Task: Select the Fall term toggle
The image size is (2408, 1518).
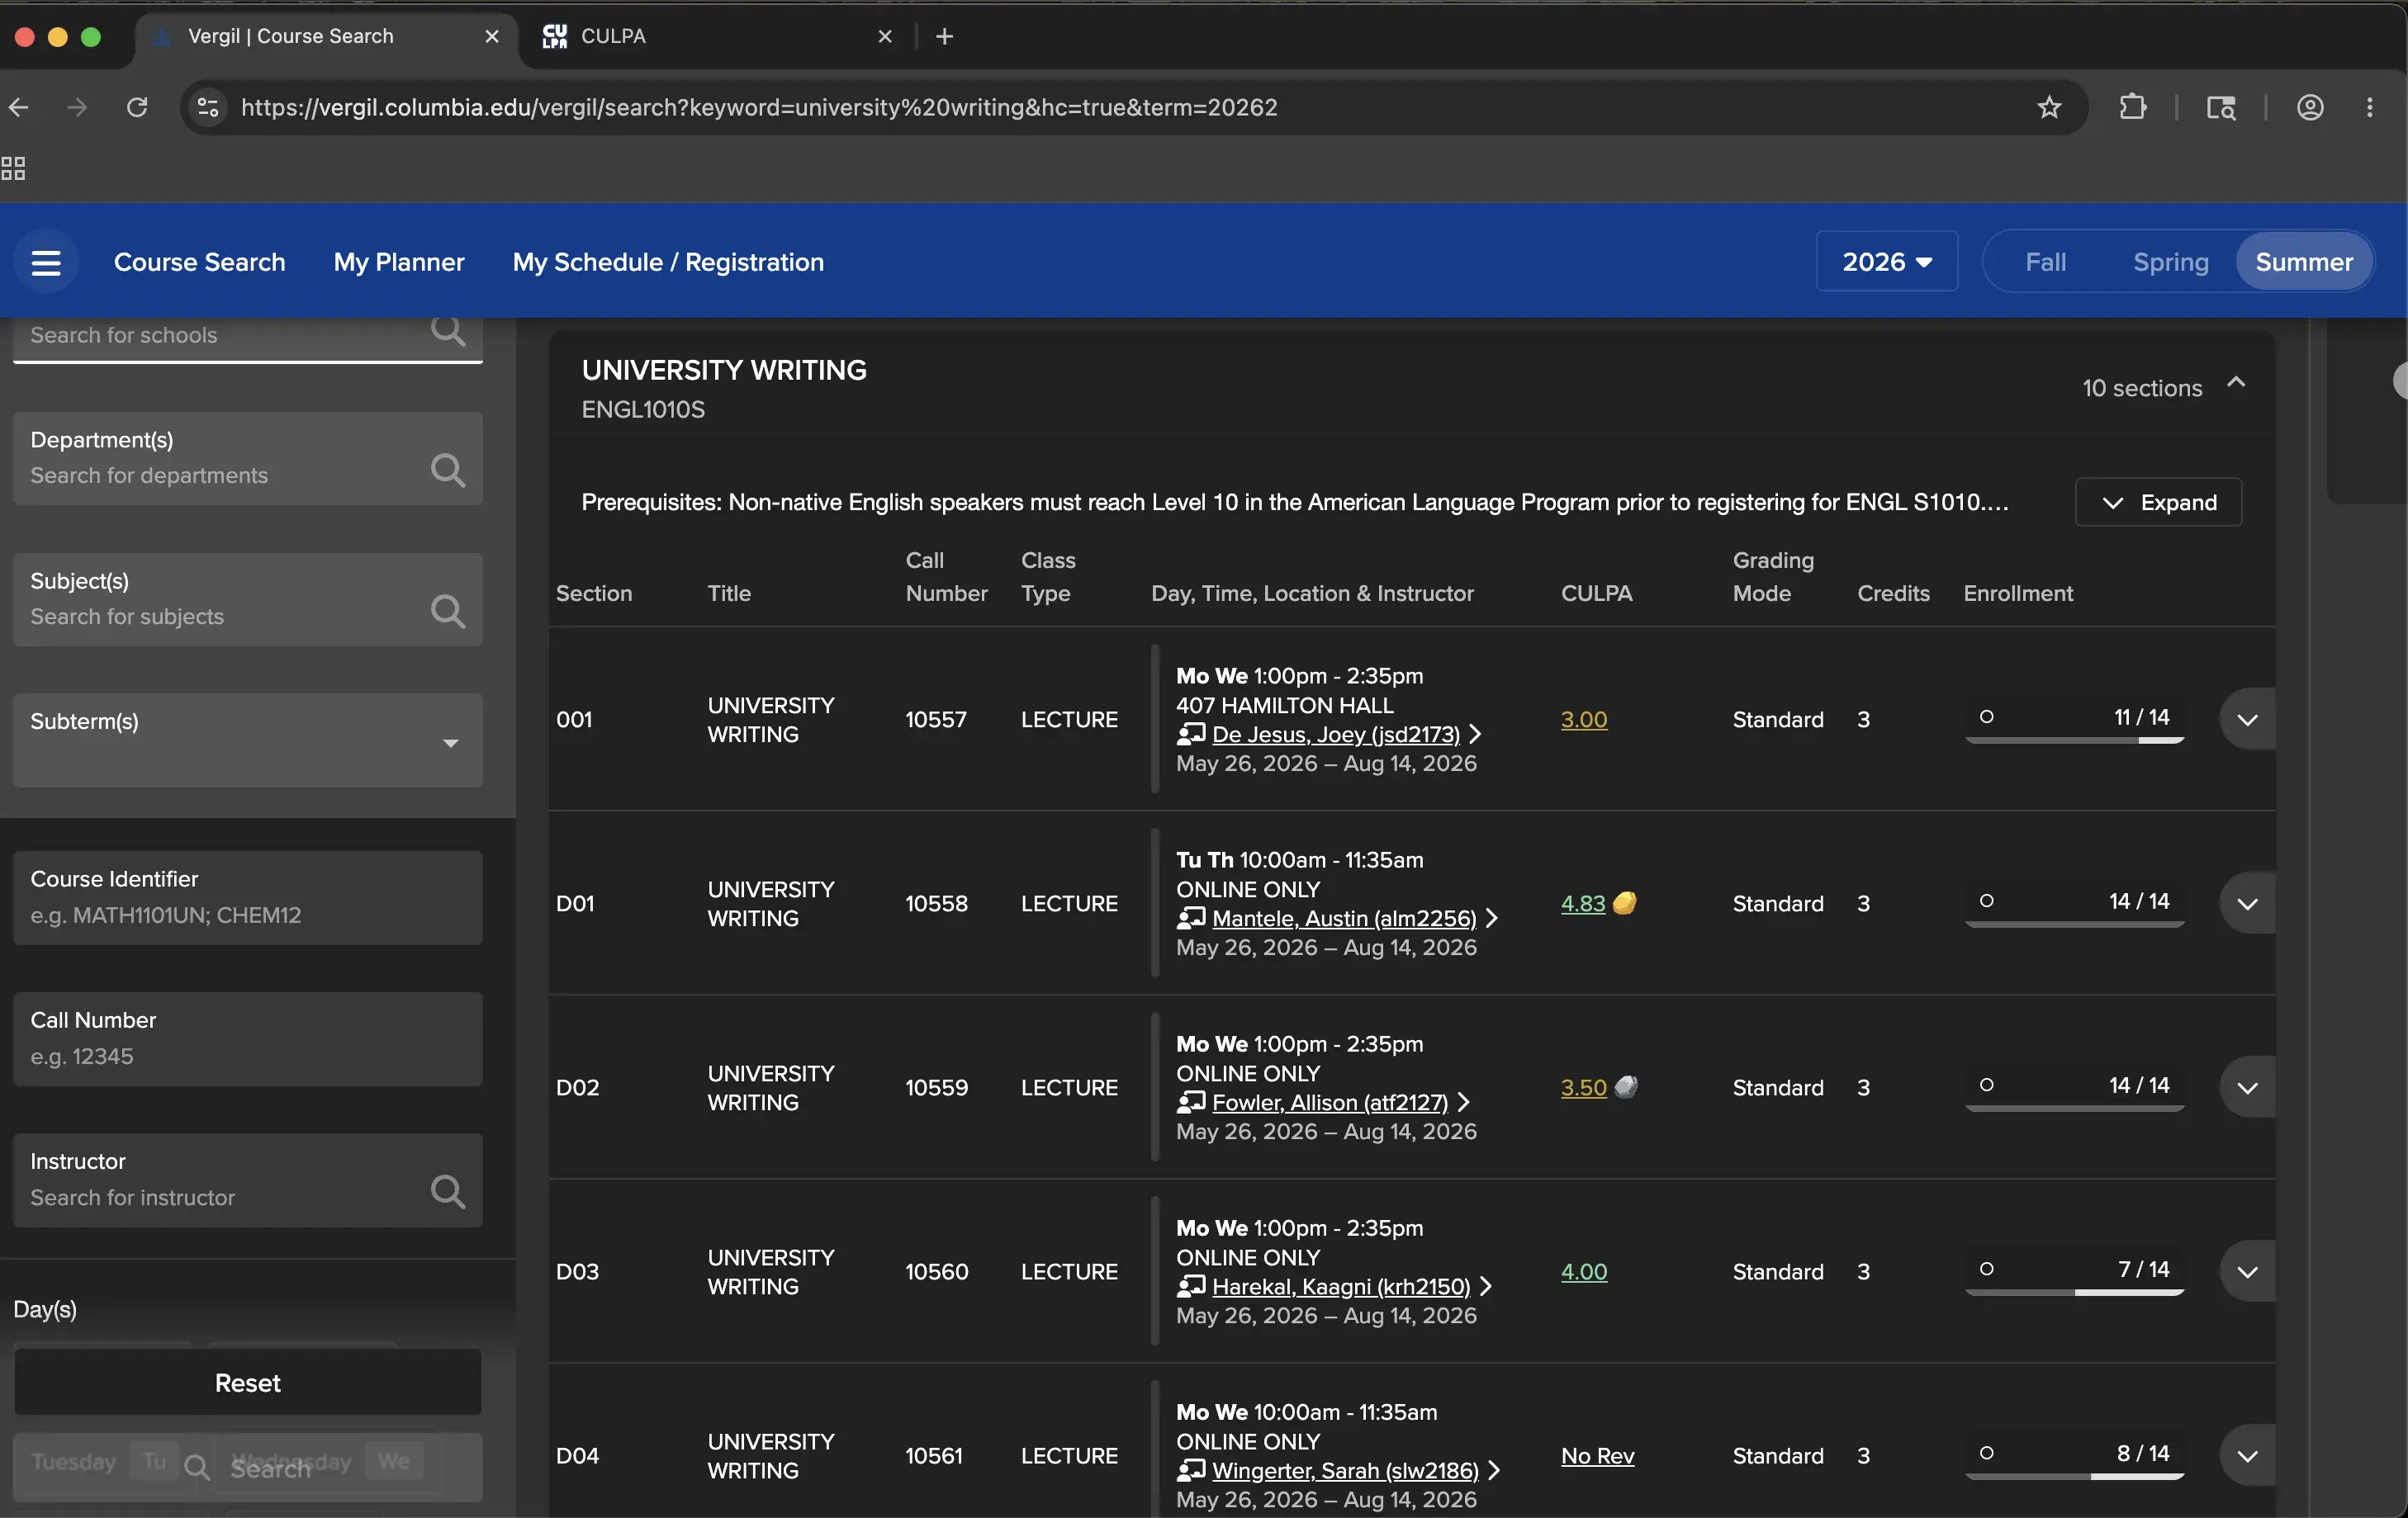Action: pyautogui.click(x=2045, y=262)
